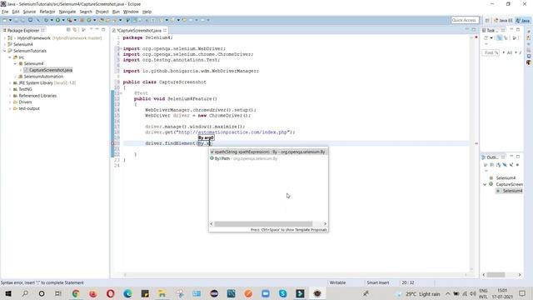Minimize the Package Explorer view

(x=97, y=30)
